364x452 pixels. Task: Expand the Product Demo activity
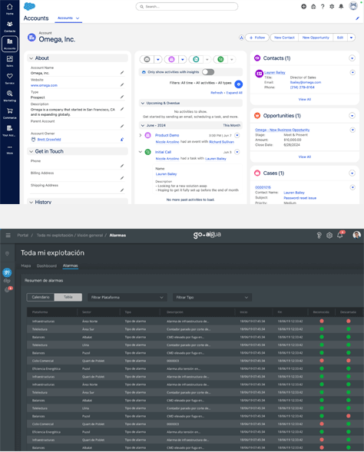tap(141, 135)
